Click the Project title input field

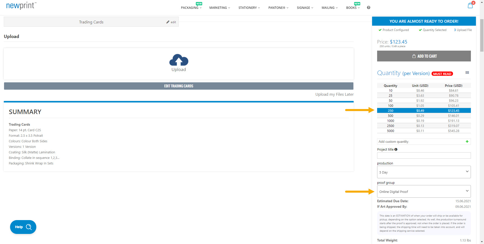click(424, 155)
